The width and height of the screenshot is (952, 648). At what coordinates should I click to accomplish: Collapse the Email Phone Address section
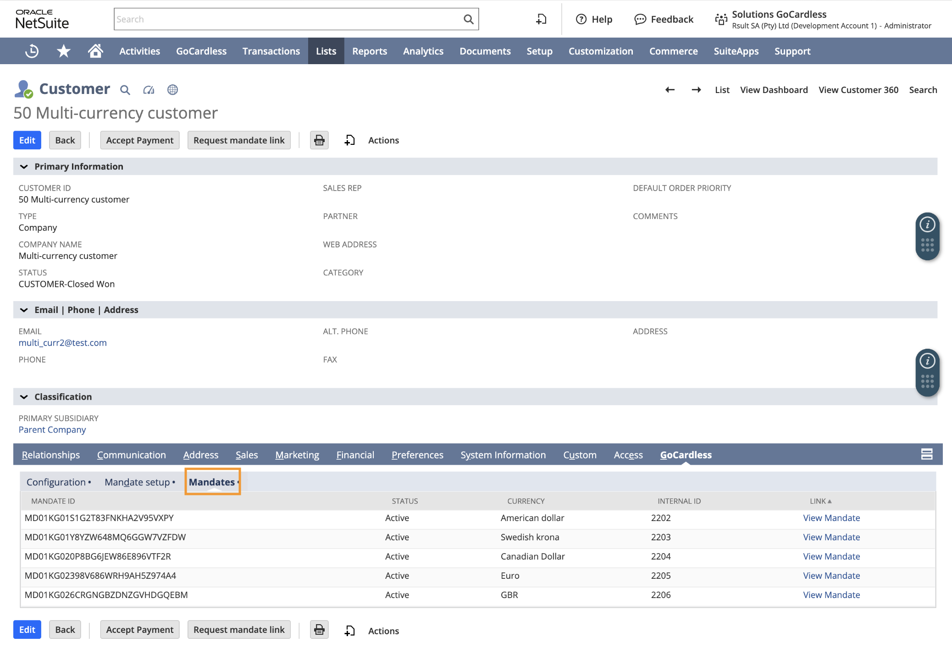click(x=24, y=310)
